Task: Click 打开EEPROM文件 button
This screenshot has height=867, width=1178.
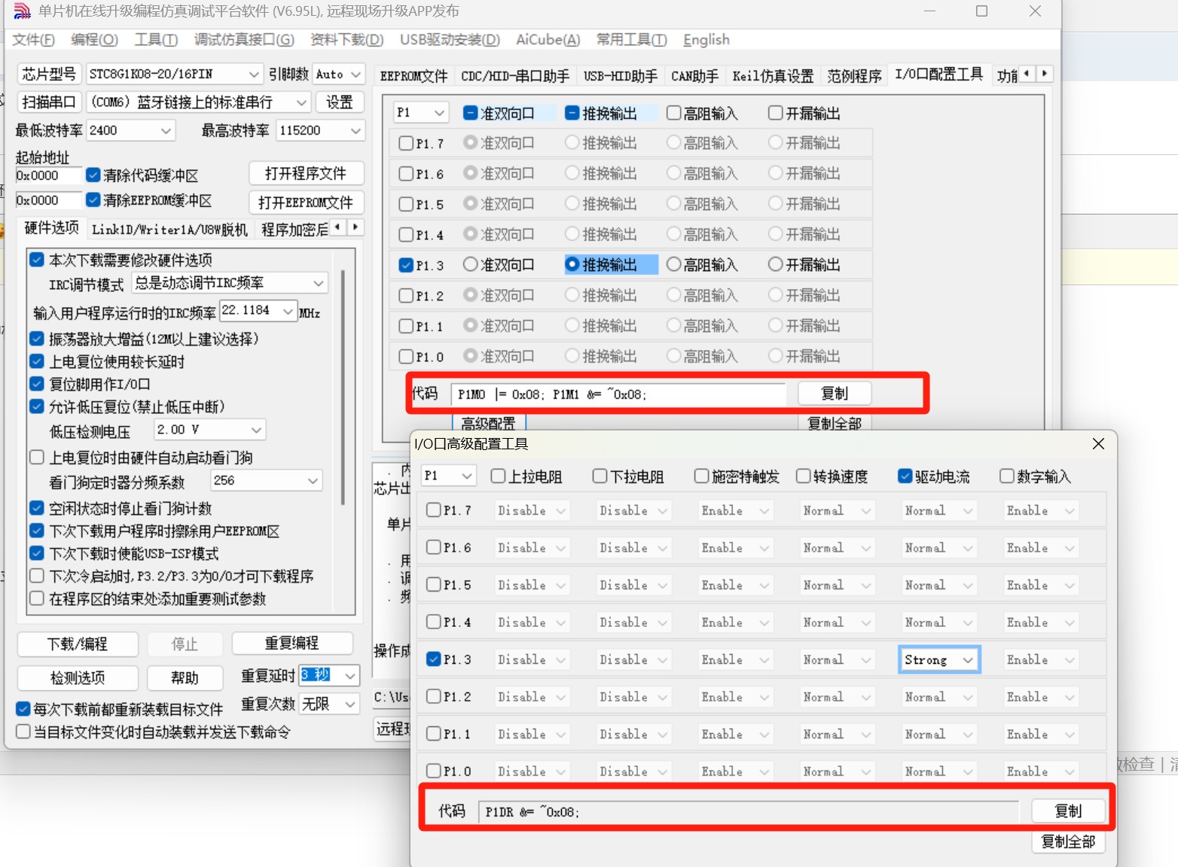Action: tap(306, 202)
